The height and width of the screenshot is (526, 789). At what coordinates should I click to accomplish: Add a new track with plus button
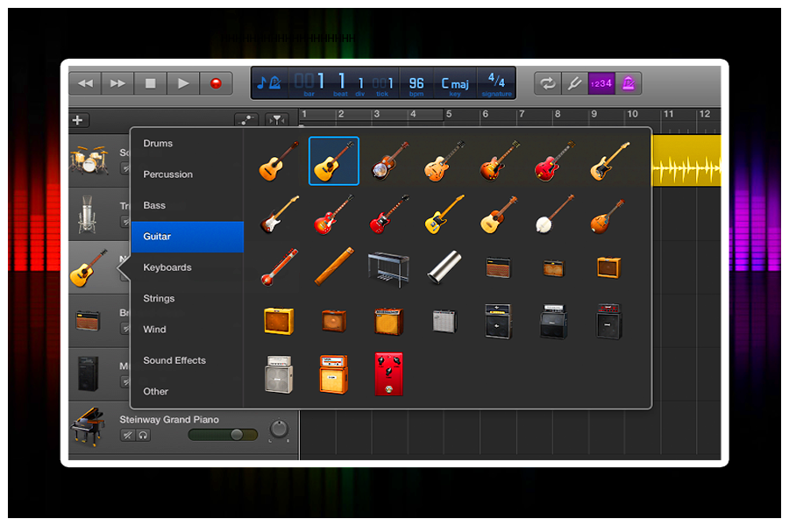tap(78, 120)
